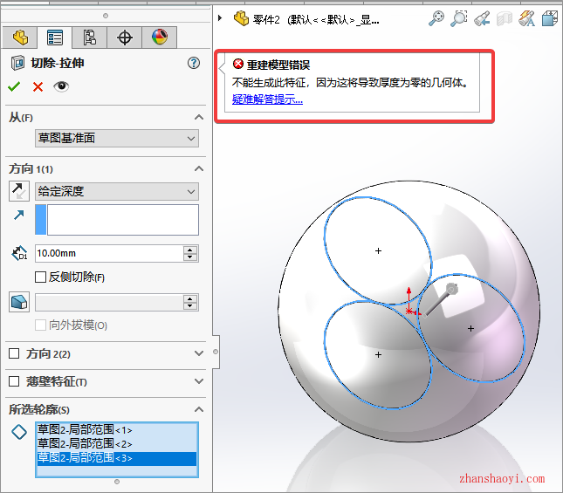Click the lower-left ellipse contour center mark

pos(378,354)
